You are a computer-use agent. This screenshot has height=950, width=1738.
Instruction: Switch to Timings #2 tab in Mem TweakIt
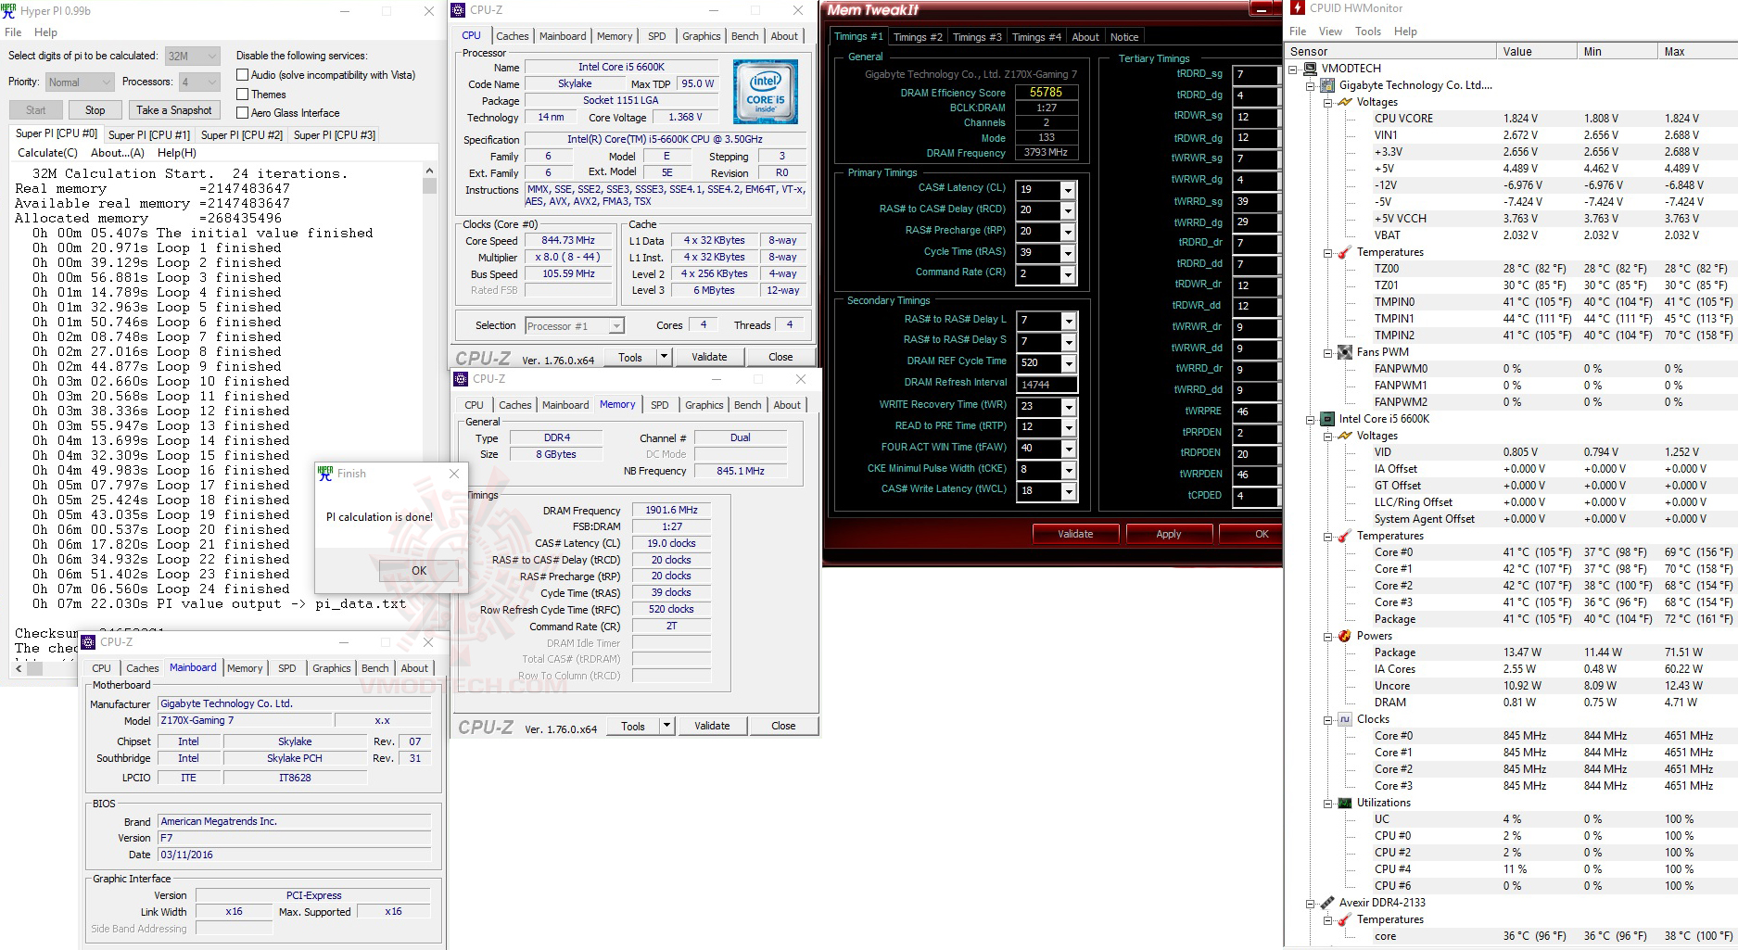pos(918,37)
